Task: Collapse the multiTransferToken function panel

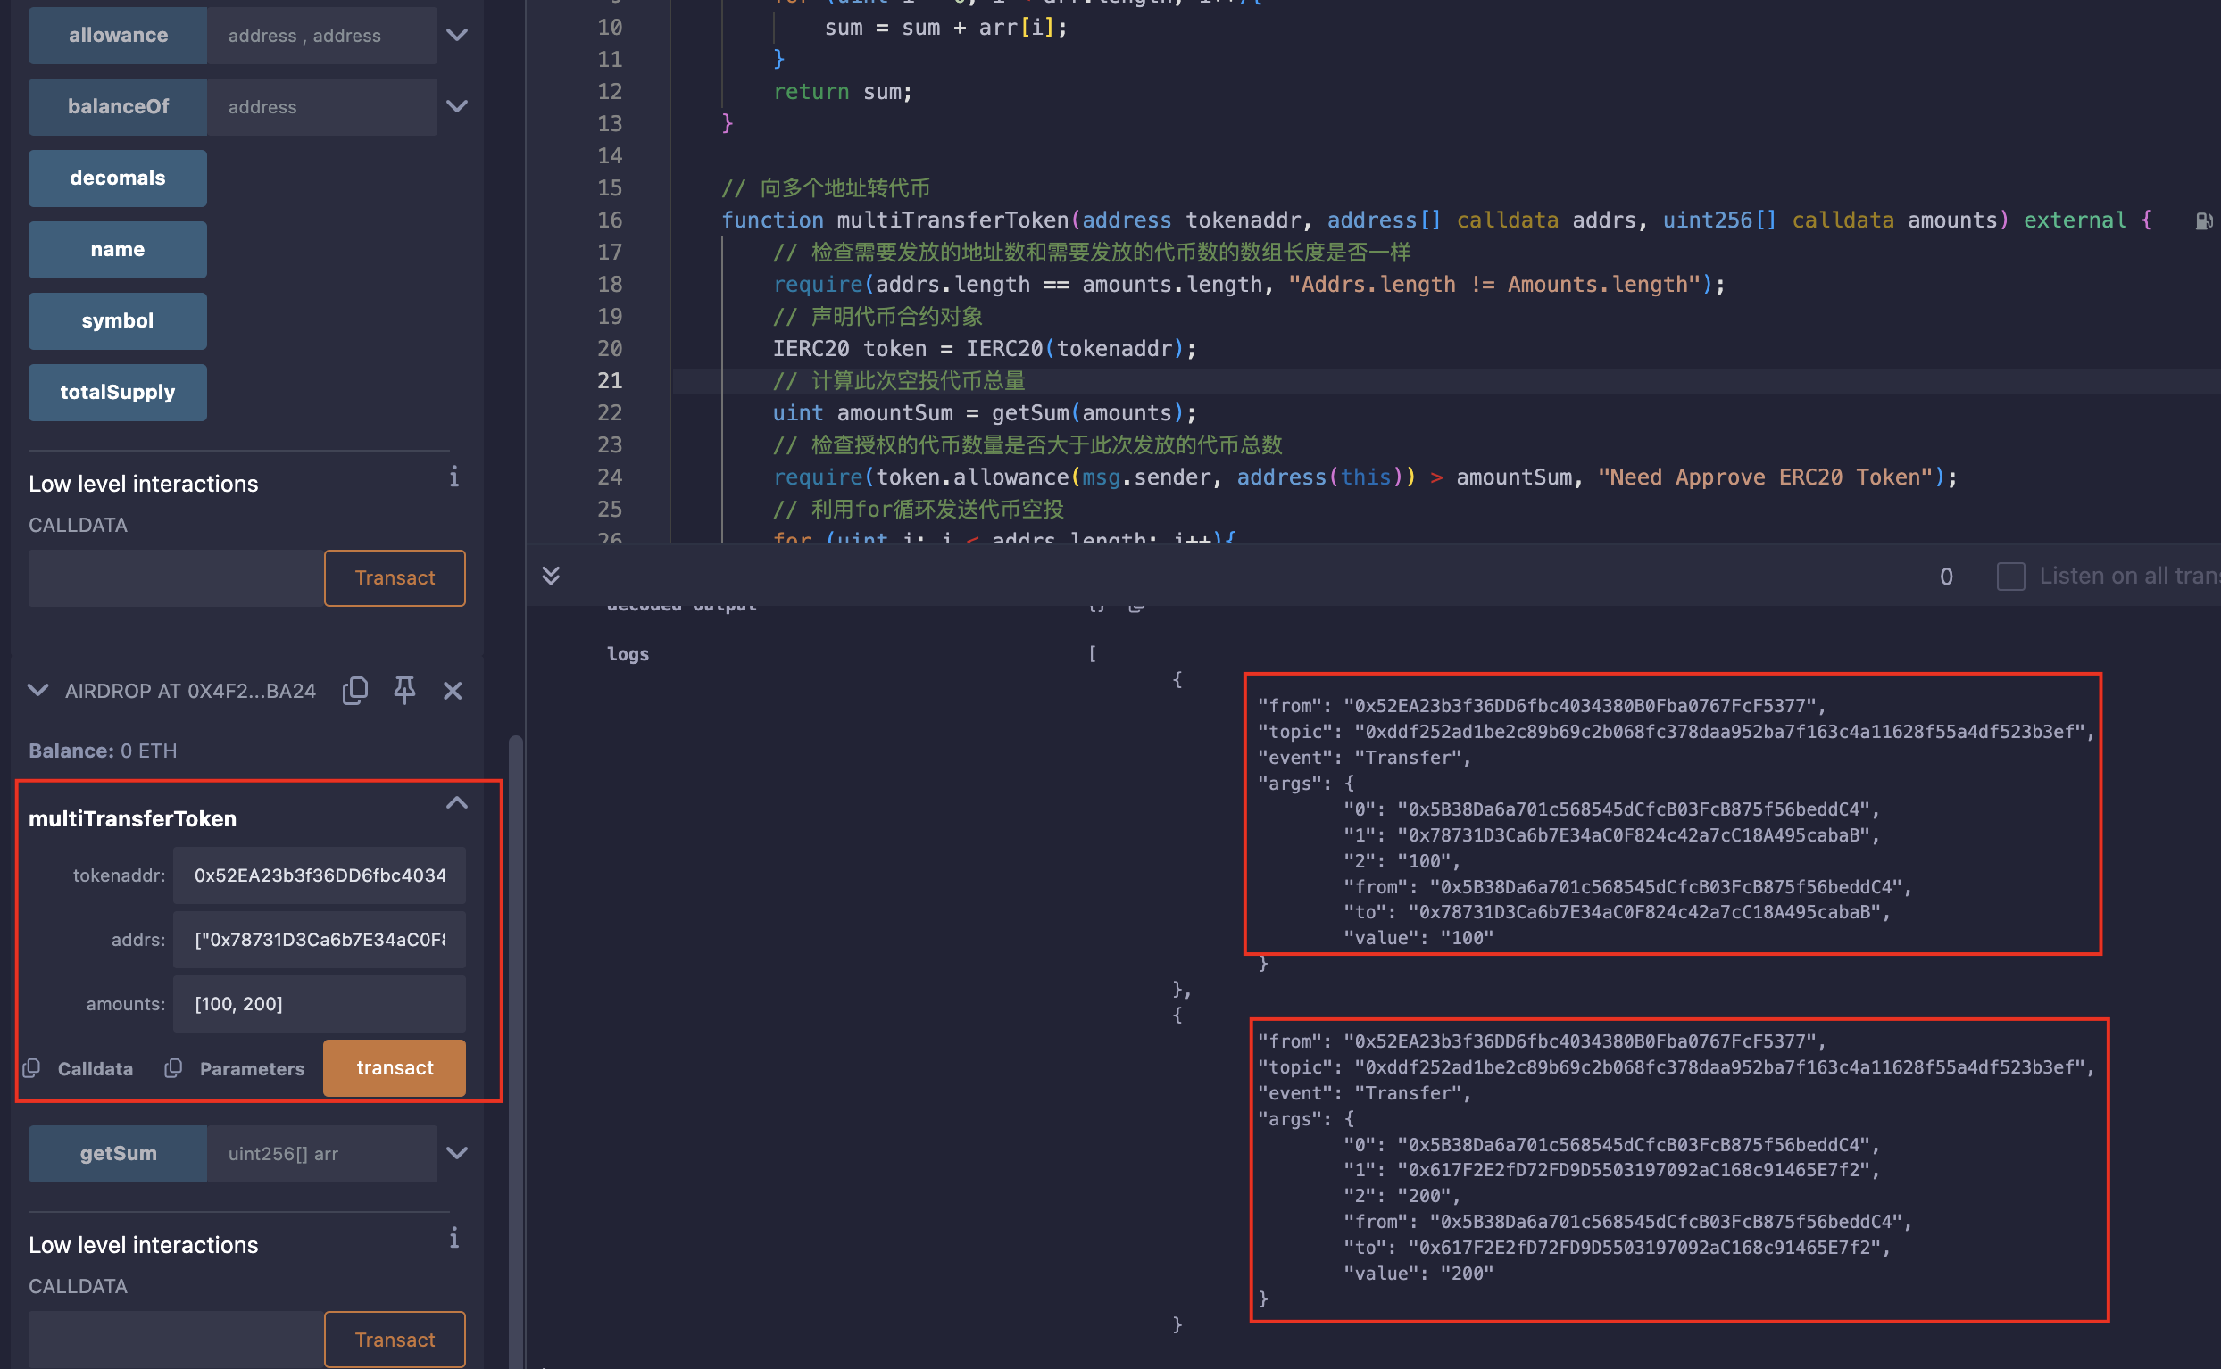Action: (457, 803)
